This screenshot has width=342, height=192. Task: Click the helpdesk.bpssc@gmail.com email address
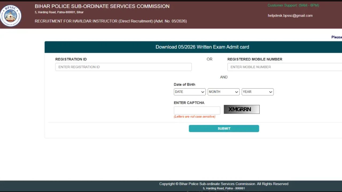(x=290, y=15)
